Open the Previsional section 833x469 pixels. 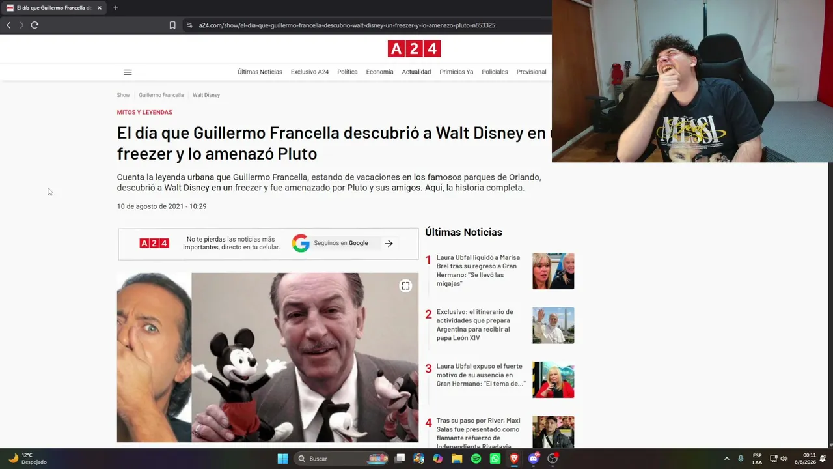(531, 72)
